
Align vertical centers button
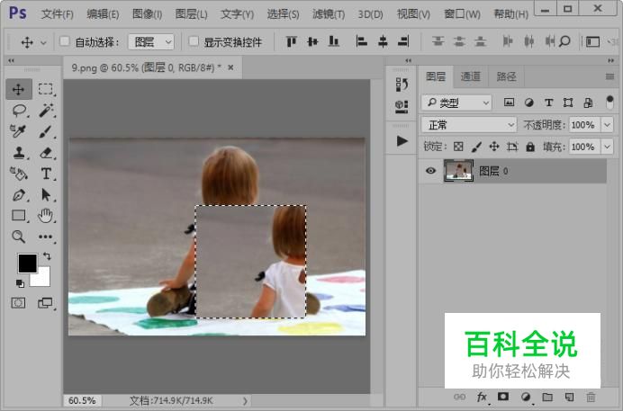pos(312,41)
